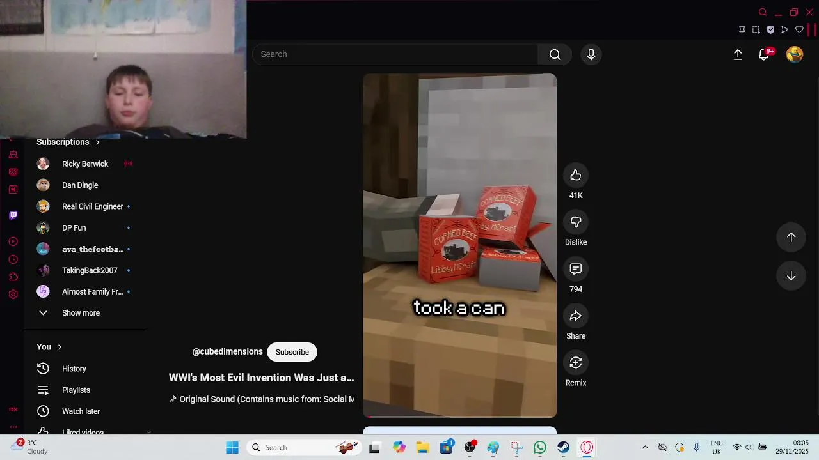
Task: Open Opera GX sidebar settings gear
Action: click(x=13, y=295)
